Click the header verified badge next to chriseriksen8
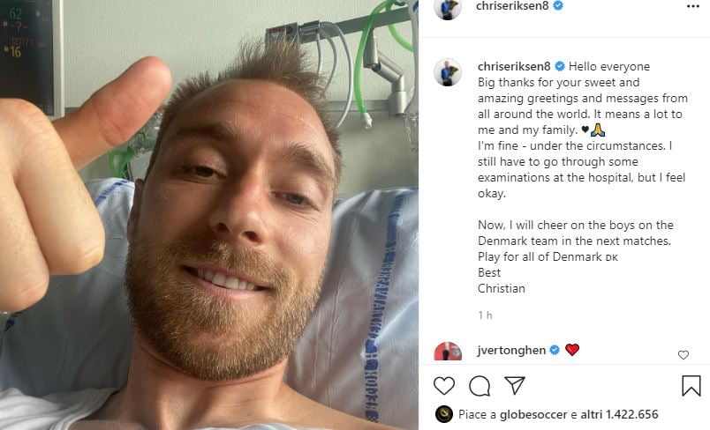 (x=558, y=5)
